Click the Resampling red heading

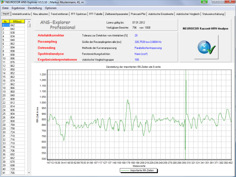coord(47,42)
